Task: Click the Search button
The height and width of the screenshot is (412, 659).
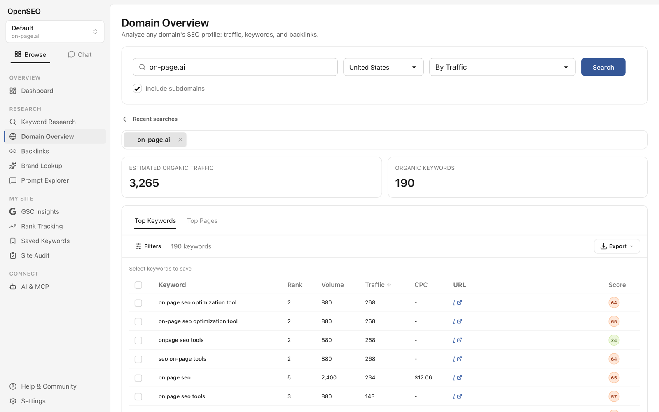Action: pyautogui.click(x=603, y=67)
